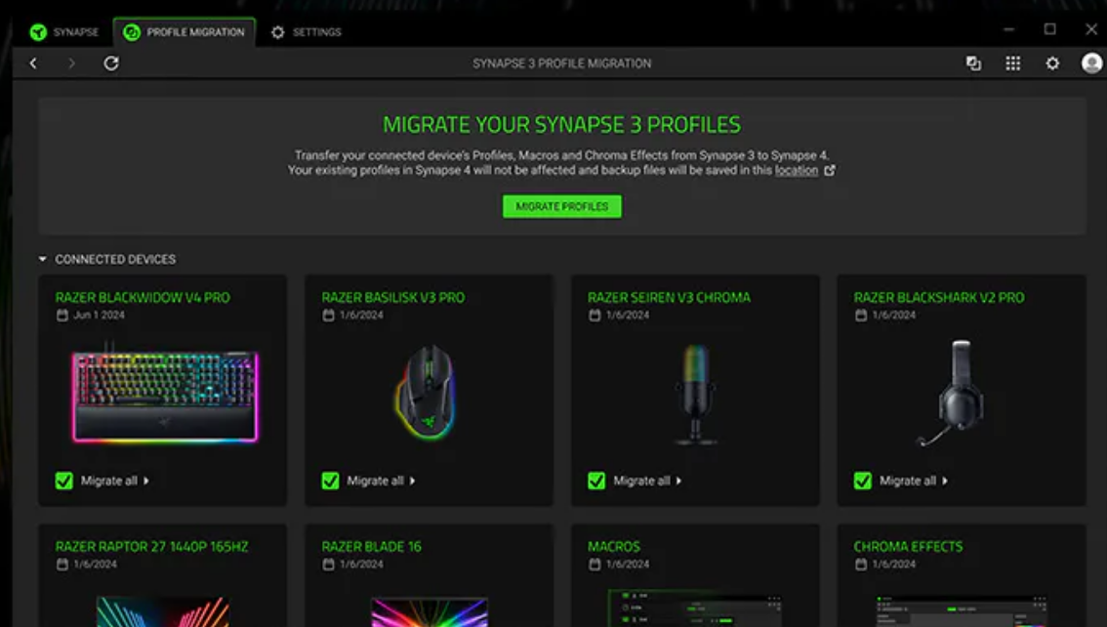Open the settings gear in the top bar
Screen dimensions: 1107x627
(x=1051, y=63)
